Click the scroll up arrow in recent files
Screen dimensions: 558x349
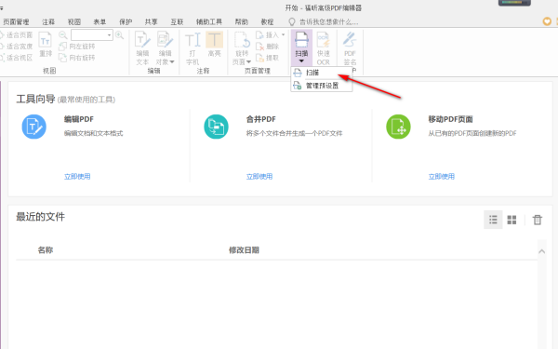(541, 251)
